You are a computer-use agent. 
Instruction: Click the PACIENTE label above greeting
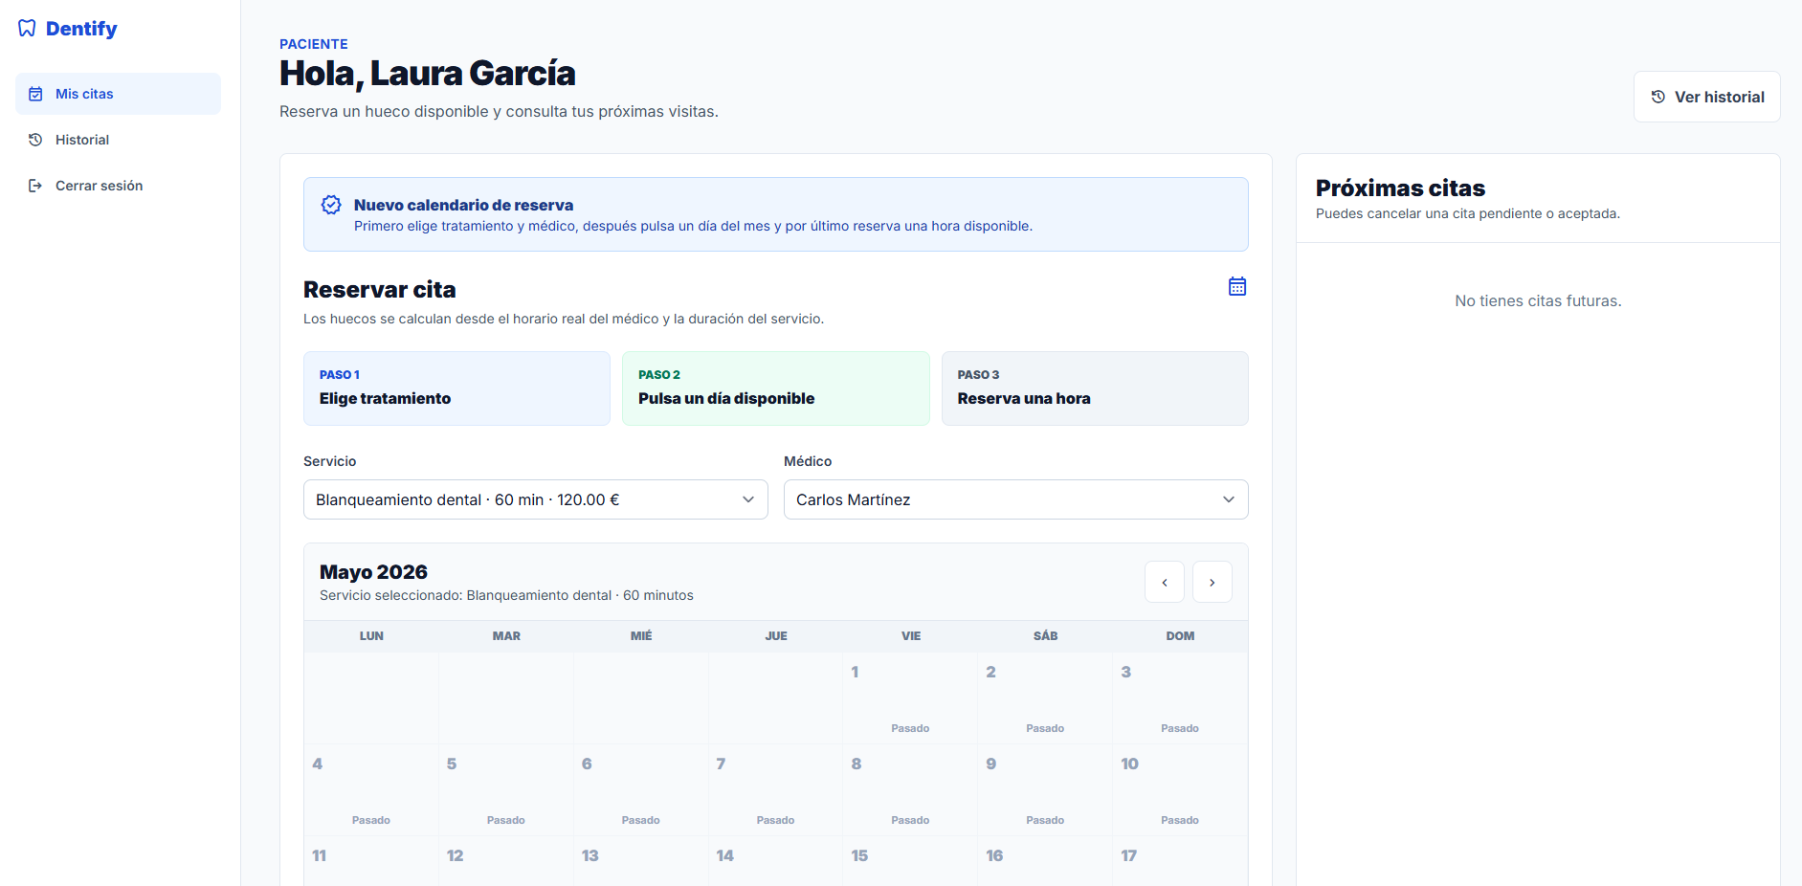(313, 44)
